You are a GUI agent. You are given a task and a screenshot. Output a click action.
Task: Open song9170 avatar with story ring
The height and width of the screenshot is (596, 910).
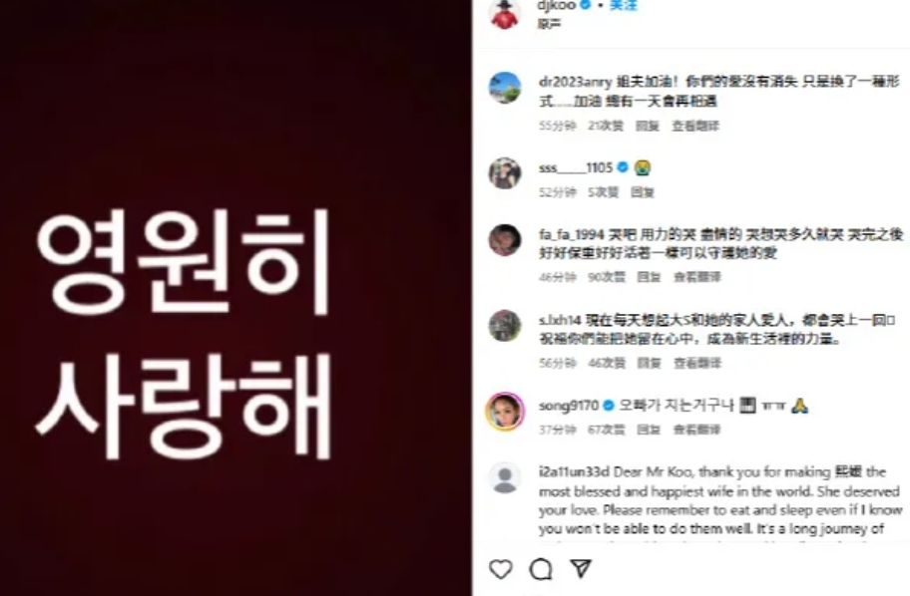(505, 411)
